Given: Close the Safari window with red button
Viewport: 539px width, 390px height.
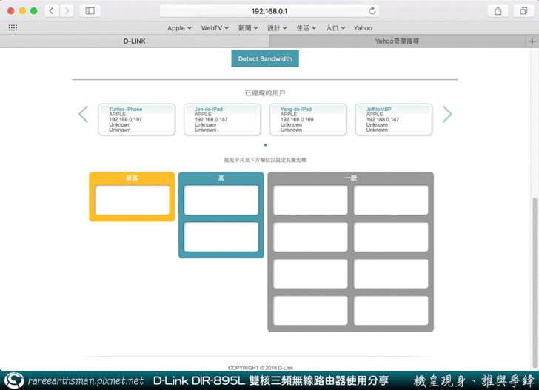Looking at the screenshot, I should (x=10, y=11).
